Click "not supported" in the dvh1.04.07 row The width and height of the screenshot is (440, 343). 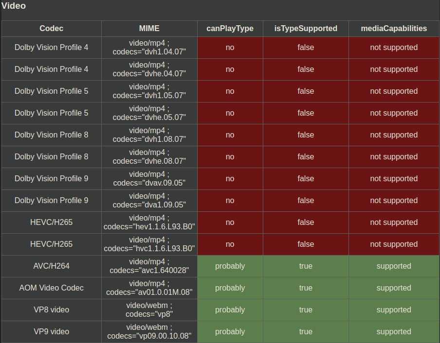(x=394, y=47)
